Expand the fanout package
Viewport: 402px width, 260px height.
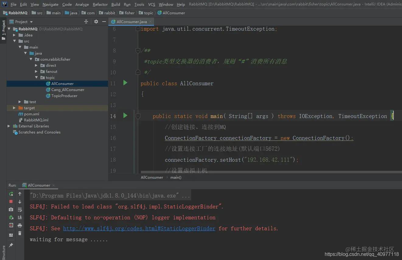click(x=36, y=71)
